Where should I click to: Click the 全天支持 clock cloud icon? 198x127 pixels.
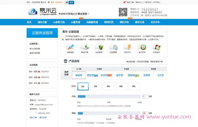tap(142, 47)
